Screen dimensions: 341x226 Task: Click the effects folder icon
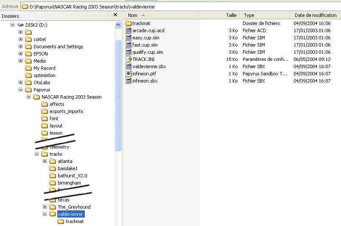[45, 104]
